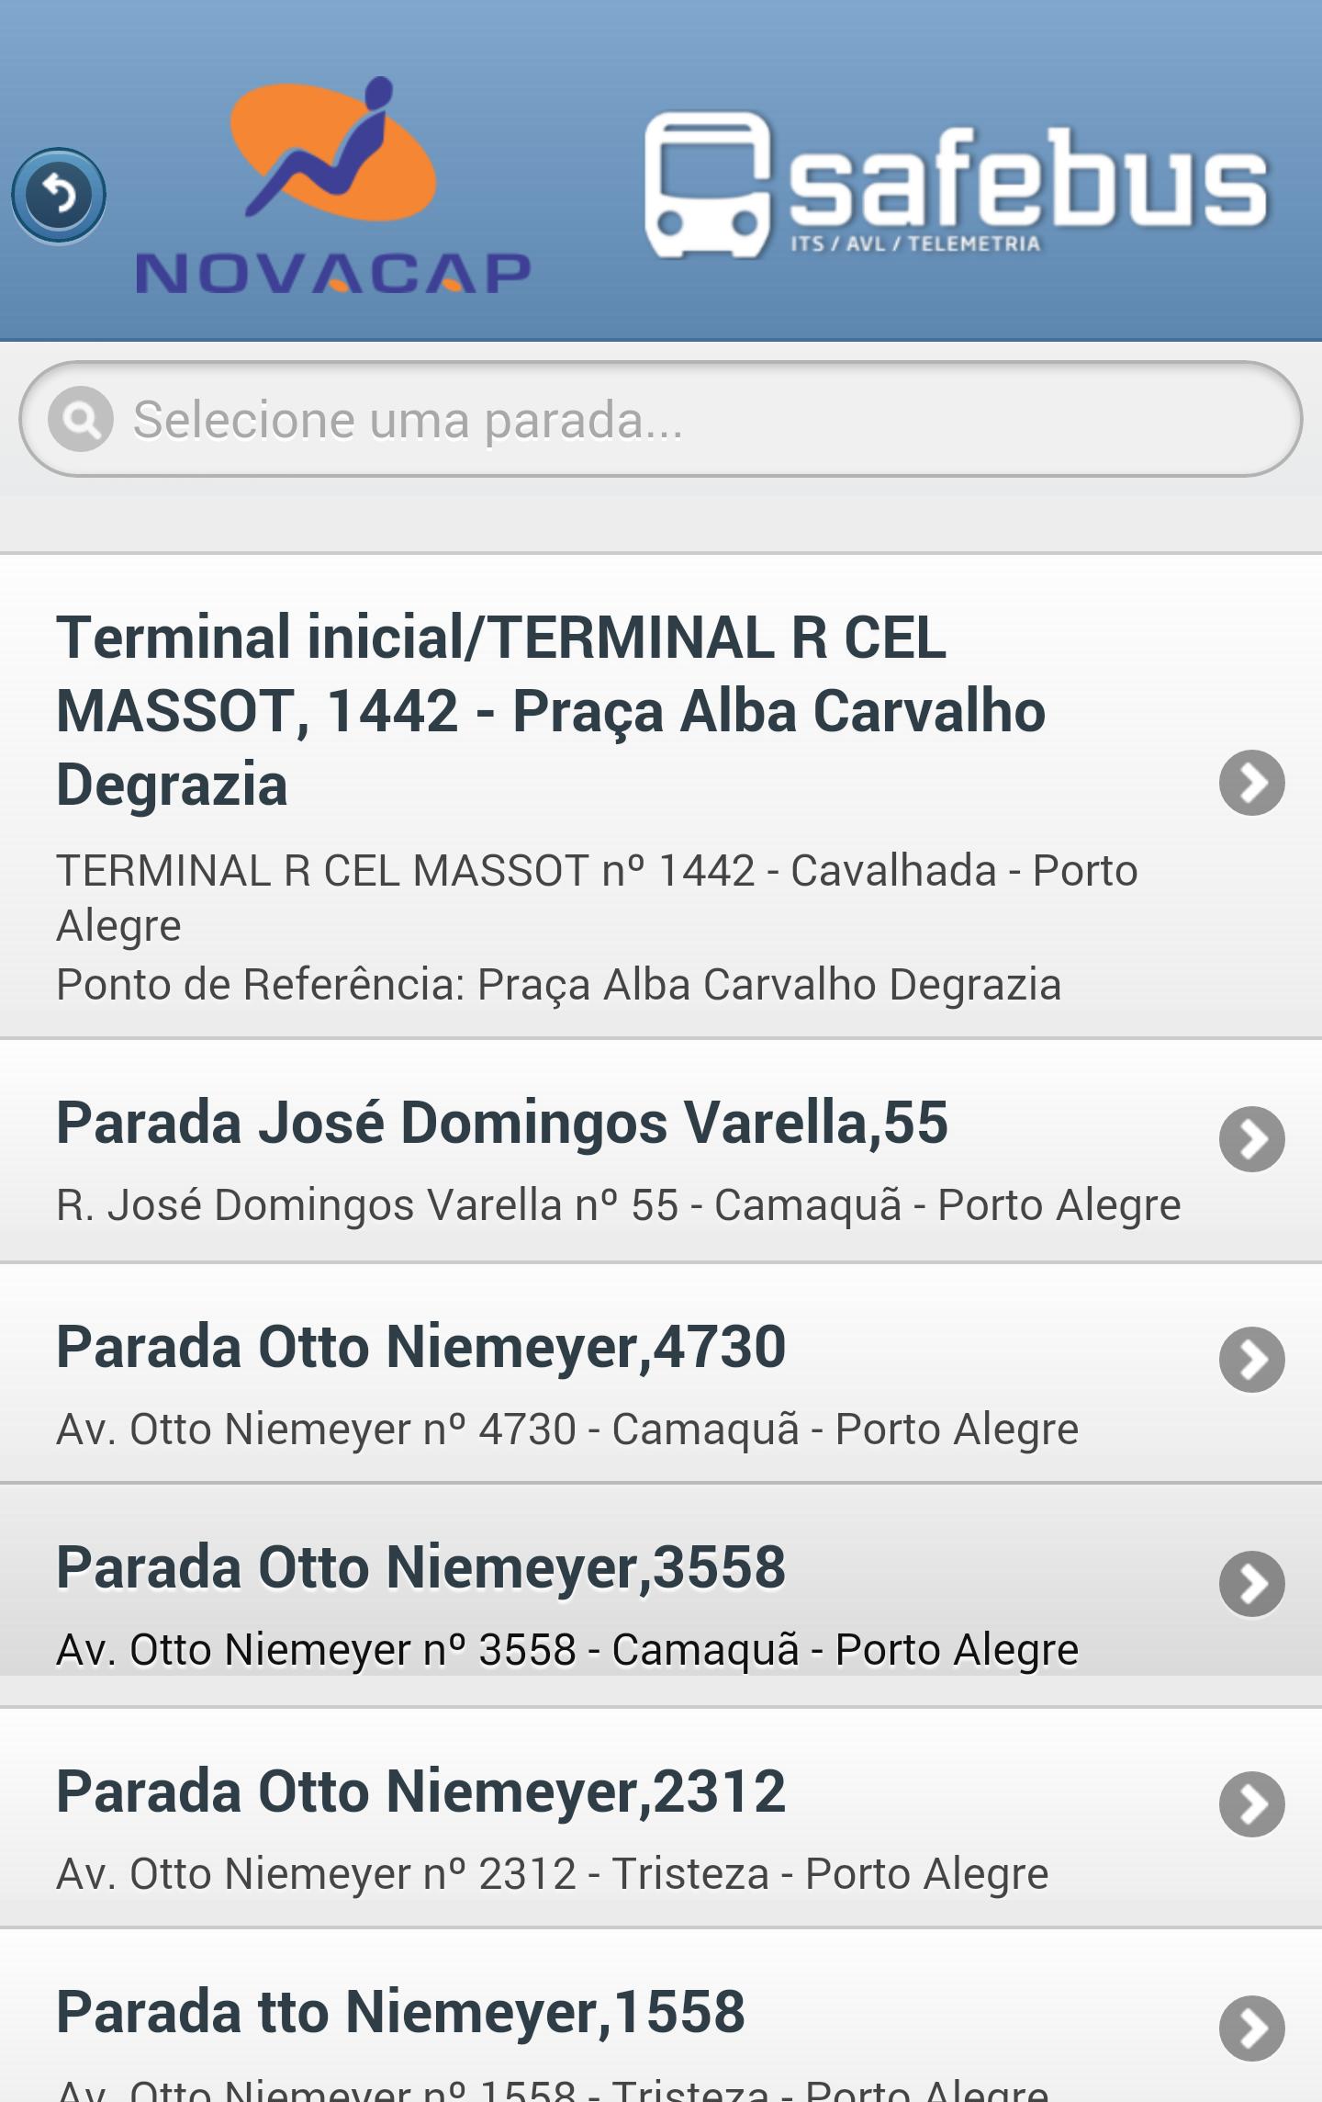Open chevron for José Domingos Varella,55
The image size is (1322, 2102).
pos(1251,1139)
